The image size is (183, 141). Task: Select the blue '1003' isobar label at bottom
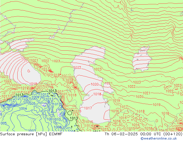click(x=32, y=131)
